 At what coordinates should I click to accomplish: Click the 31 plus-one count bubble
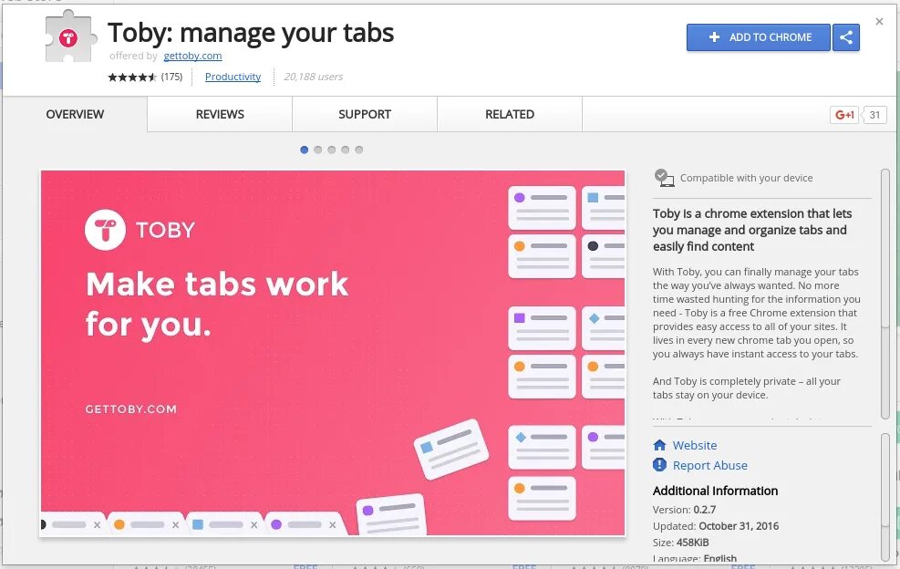coord(874,115)
